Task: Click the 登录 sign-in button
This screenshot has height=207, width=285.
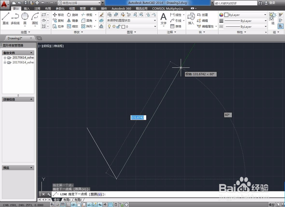Action: (270, 3)
